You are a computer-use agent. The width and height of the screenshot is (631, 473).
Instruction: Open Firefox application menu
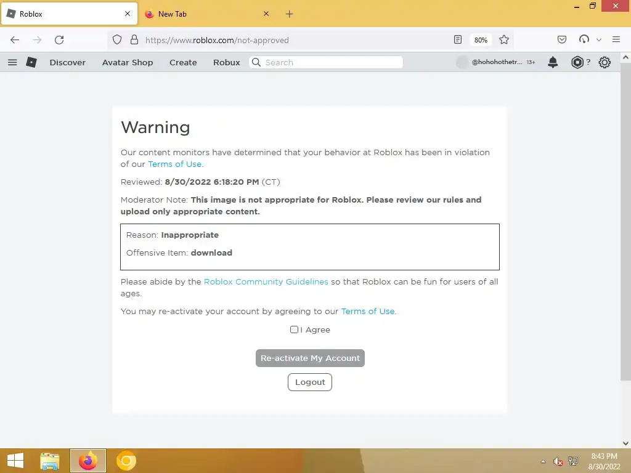point(616,39)
